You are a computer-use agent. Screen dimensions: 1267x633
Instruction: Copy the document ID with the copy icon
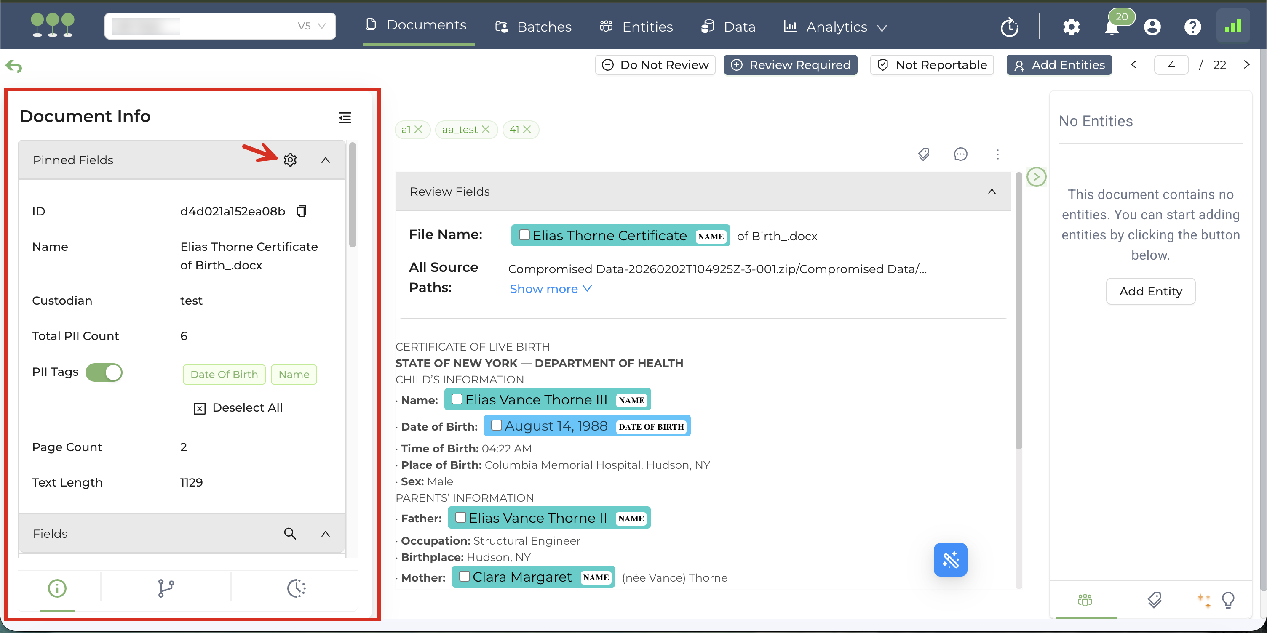tap(302, 211)
